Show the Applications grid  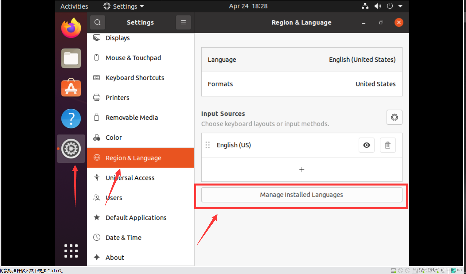[x=71, y=251]
